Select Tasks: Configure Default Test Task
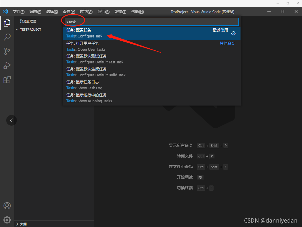 [x=151, y=59]
